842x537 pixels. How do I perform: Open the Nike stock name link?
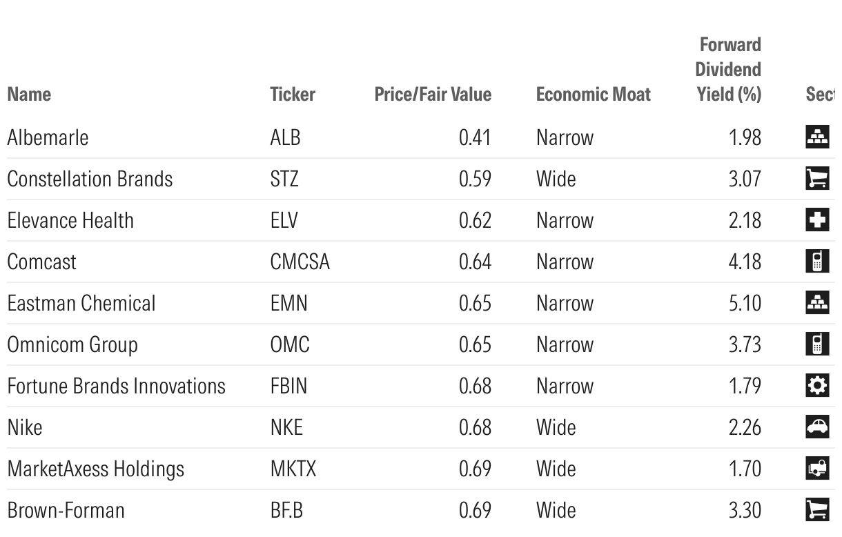point(25,427)
